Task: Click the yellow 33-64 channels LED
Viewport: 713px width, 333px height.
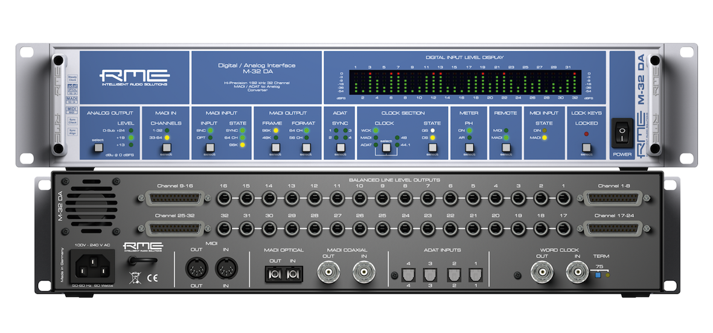Action: [x=167, y=137]
